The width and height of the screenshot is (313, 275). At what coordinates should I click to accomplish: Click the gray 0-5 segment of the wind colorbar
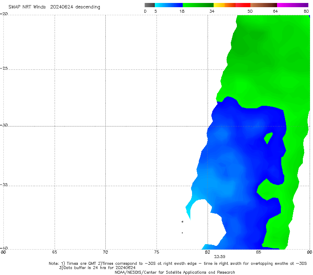[x=150, y=5]
